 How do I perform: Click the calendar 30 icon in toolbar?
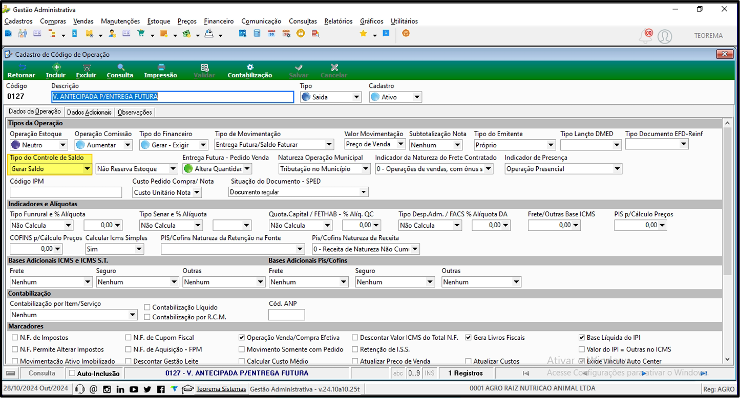click(x=272, y=33)
